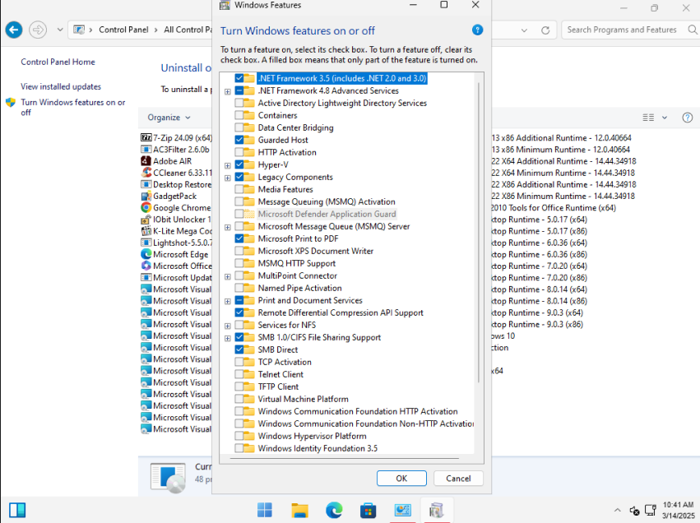The image size is (700, 523).
Task: Click the view options icon in Programs list
Action: point(648,118)
